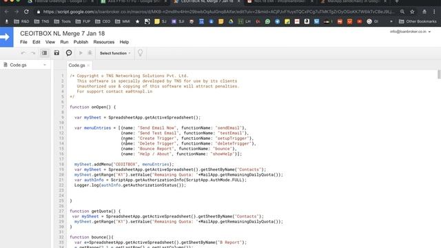
Task: Open the Select function dropdown
Action: pos(115,53)
